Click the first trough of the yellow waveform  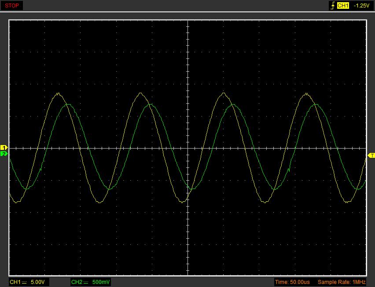pos(16,202)
